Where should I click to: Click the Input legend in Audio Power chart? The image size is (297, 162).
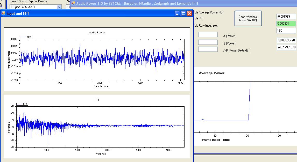(26, 37)
